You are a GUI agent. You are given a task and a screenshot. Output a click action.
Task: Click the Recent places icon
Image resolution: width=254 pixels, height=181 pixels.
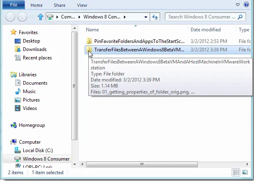18,58
